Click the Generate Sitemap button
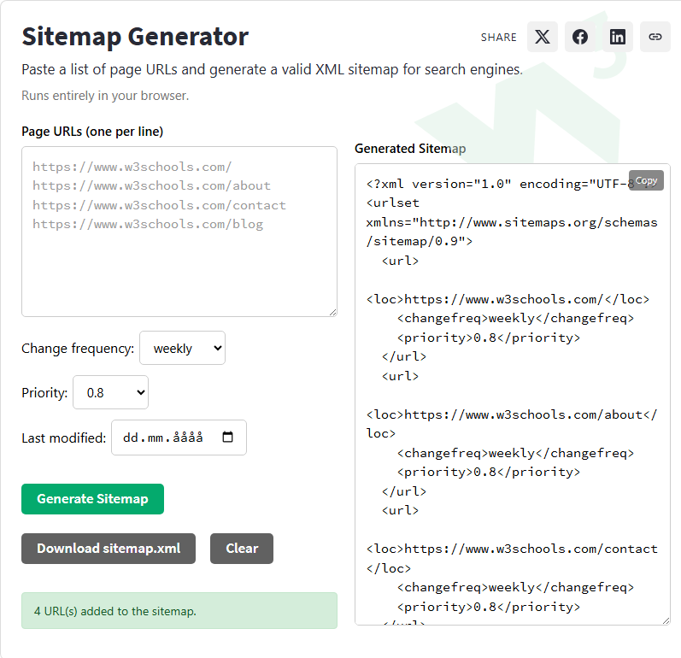The height and width of the screenshot is (658, 681). click(x=92, y=499)
